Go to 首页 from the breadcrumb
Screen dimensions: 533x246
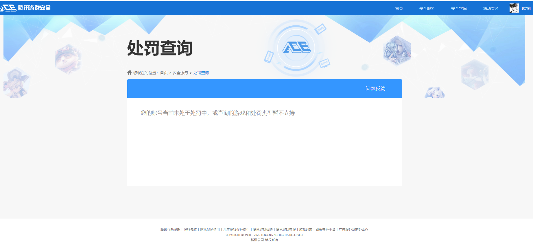point(164,73)
